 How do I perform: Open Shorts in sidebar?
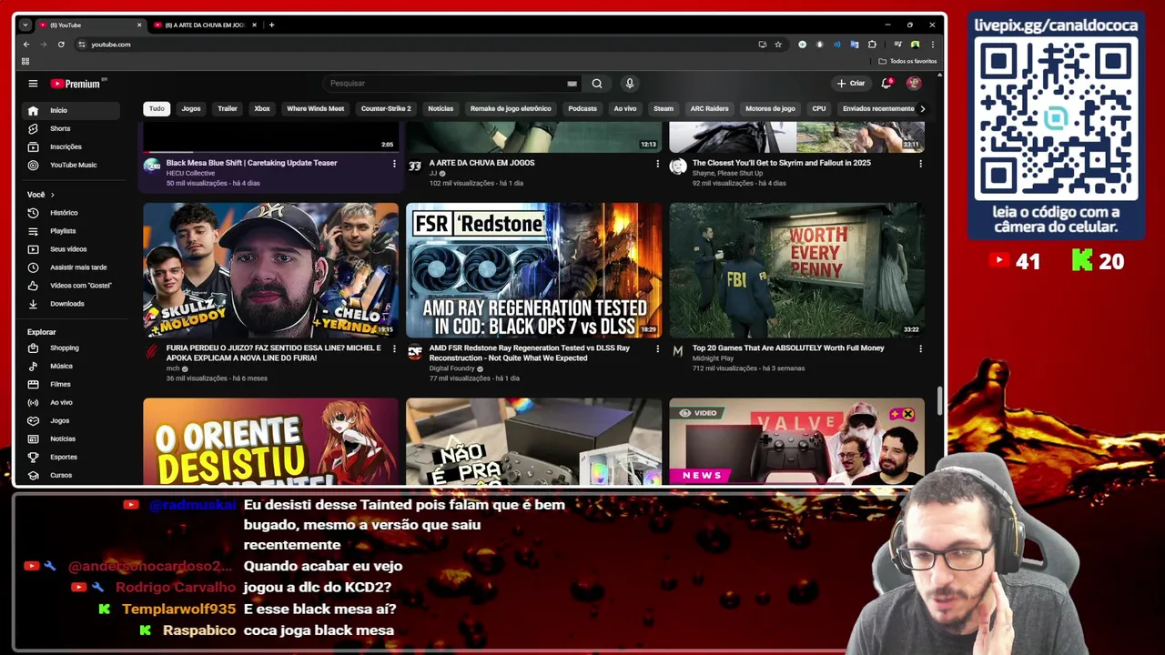71,128
